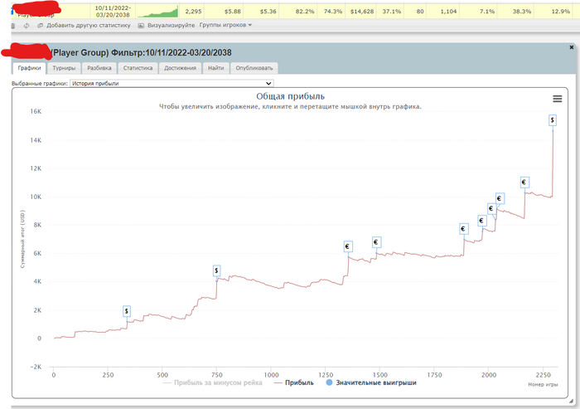Toggle the 'Прибыль за минусом рейка' legend series
This screenshot has width=580, height=409.
click(x=213, y=382)
